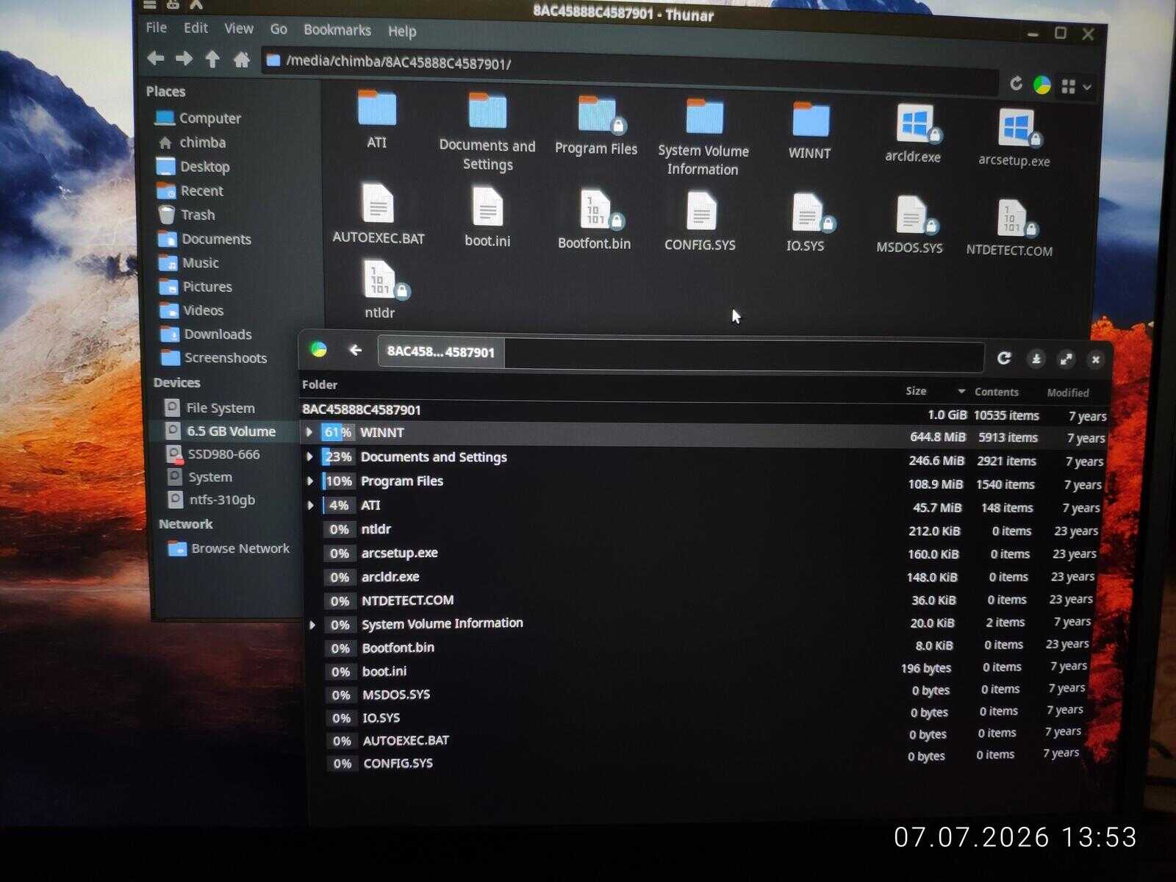Screen dimensions: 1176x882
Task: Open the View menu
Action: coord(239,29)
